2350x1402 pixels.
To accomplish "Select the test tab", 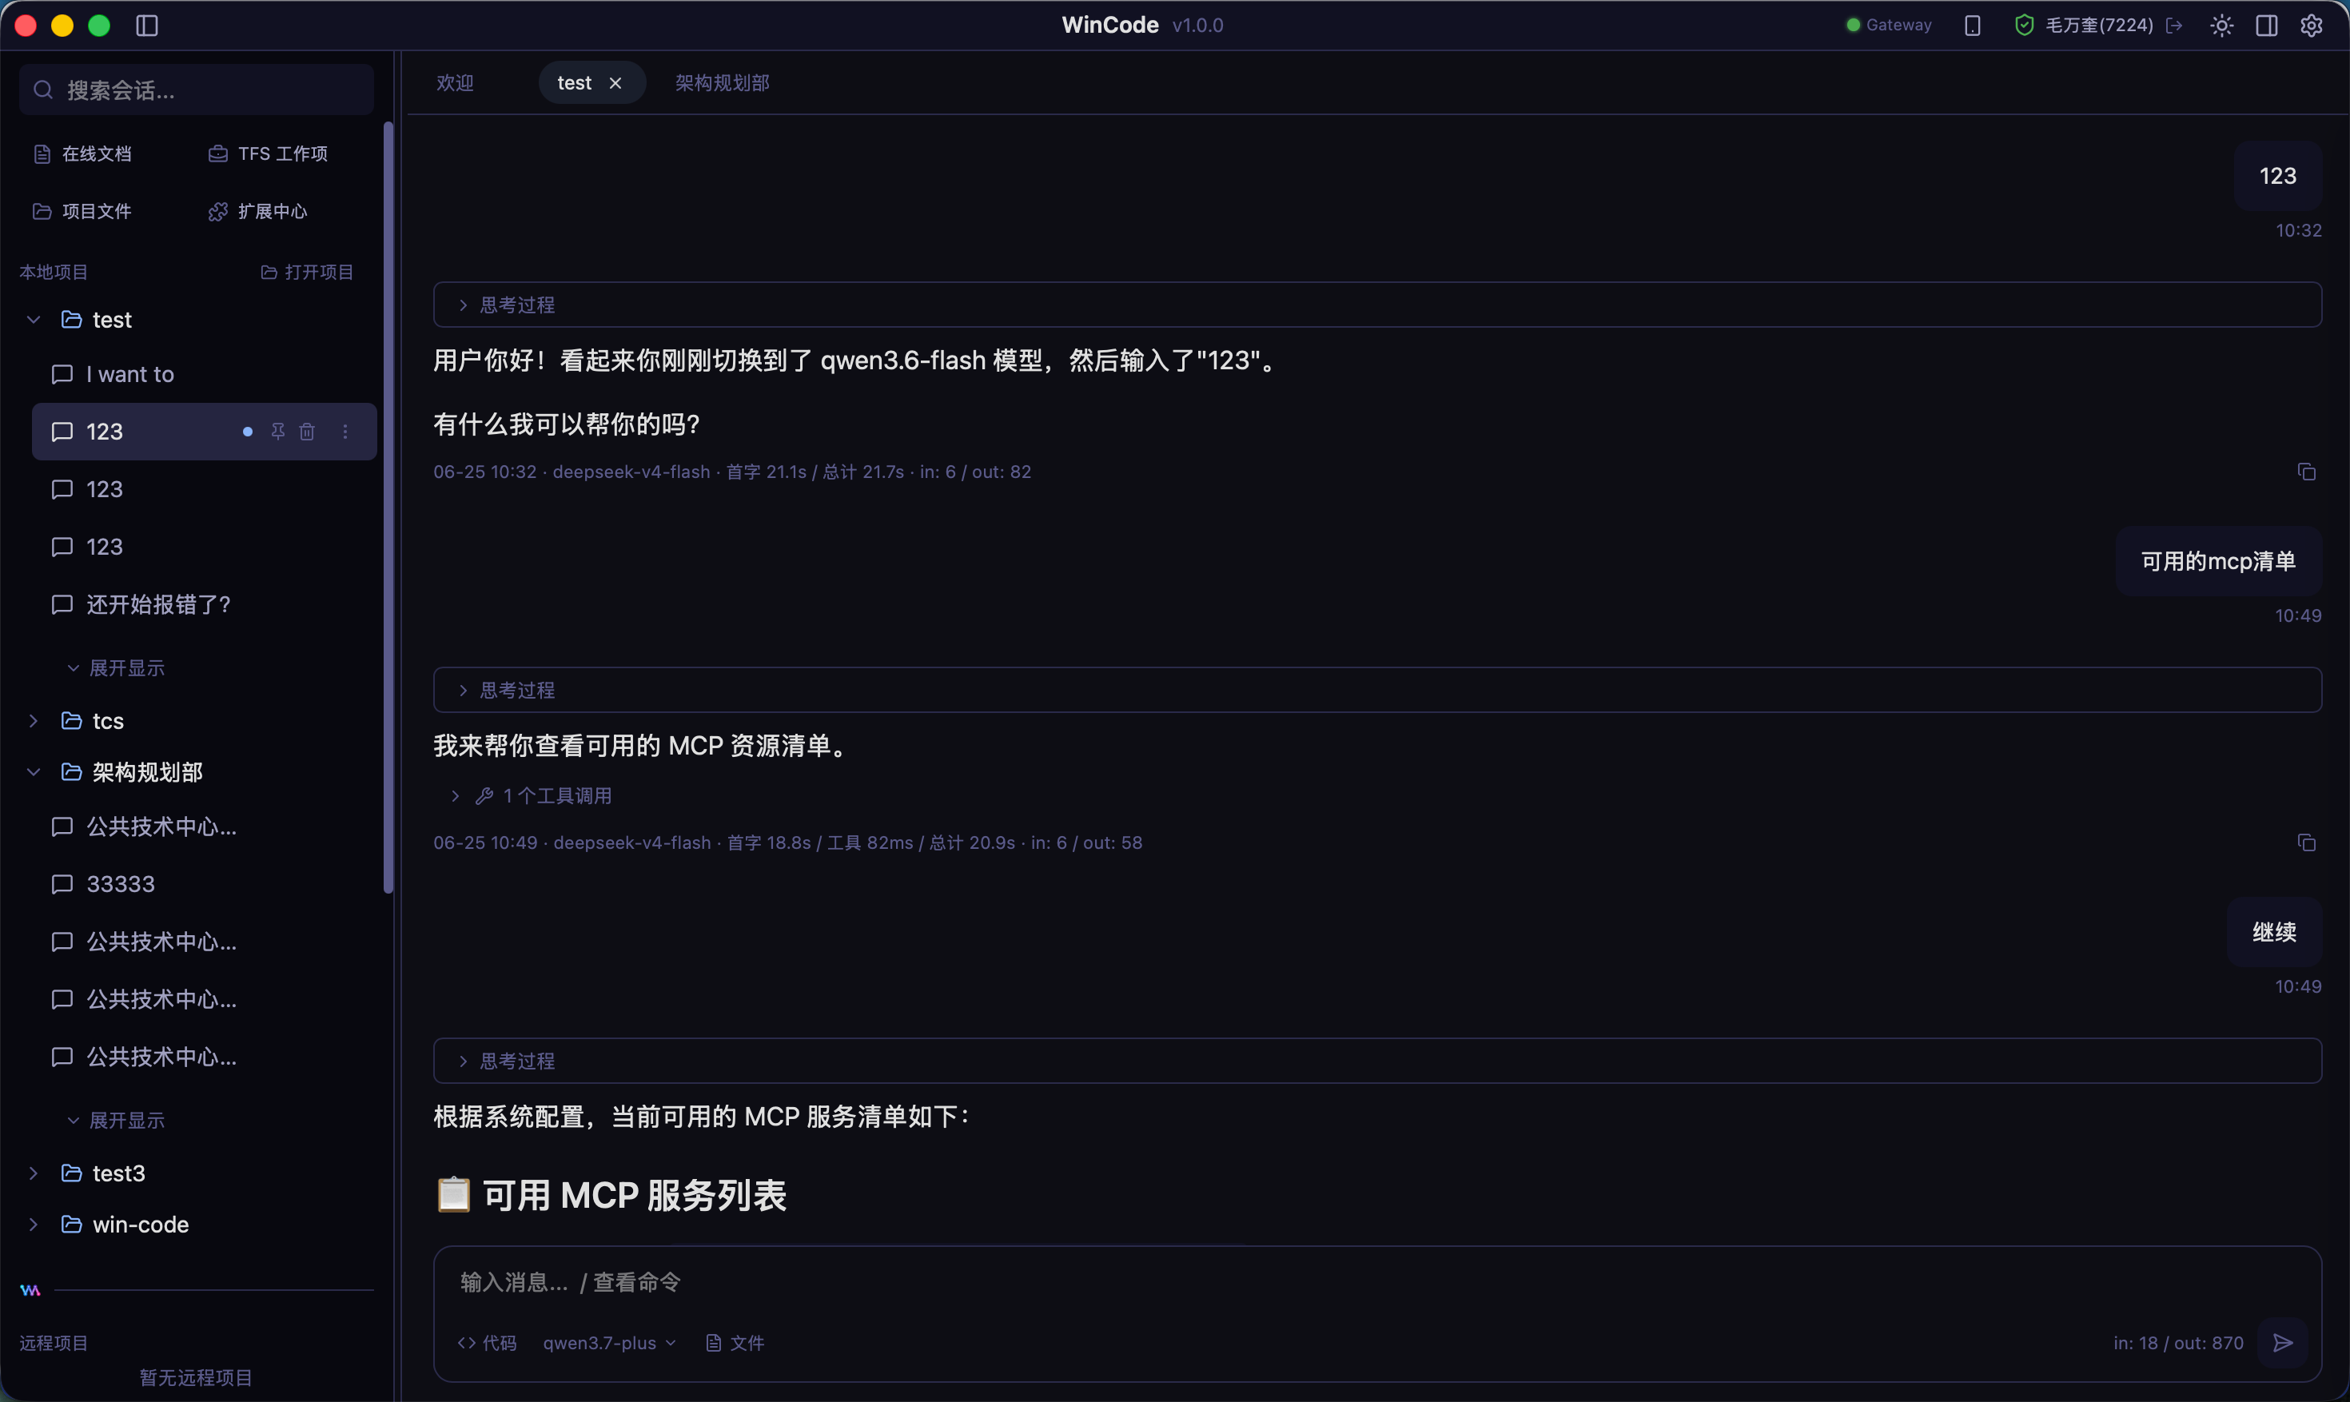I will click(x=574, y=83).
